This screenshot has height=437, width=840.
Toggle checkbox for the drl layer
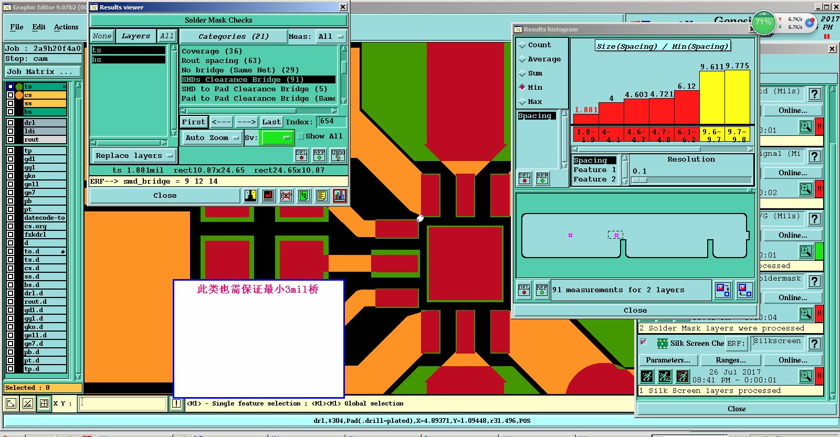coord(10,123)
